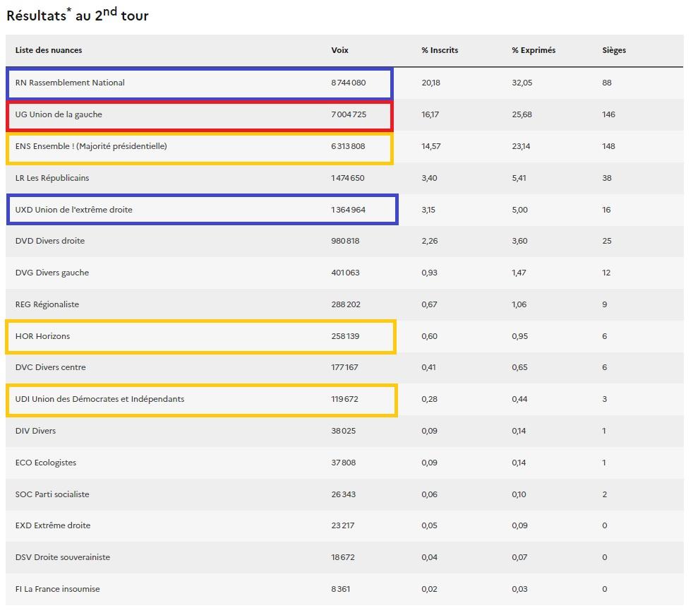Viewport: 693px width, 613px height.
Task: Click the vote count 23 217
Action: coord(343,526)
